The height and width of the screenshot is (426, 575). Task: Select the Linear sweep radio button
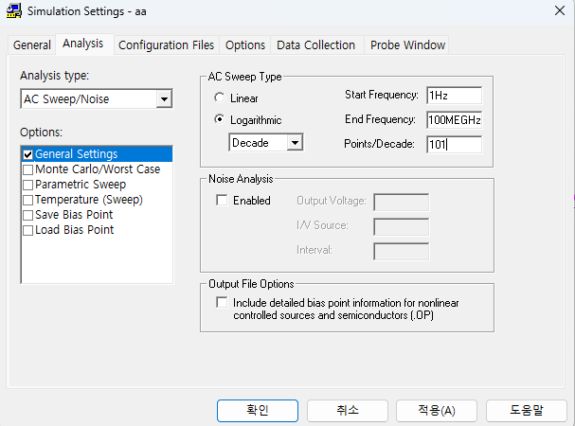219,98
